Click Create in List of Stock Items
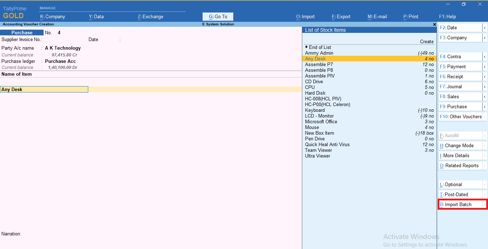488x249 pixels. point(427,41)
